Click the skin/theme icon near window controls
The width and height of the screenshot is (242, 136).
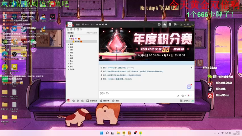tap(181, 24)
